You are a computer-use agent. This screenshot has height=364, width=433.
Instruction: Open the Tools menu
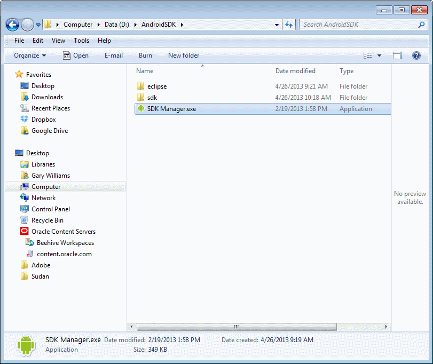click(82, 41)
